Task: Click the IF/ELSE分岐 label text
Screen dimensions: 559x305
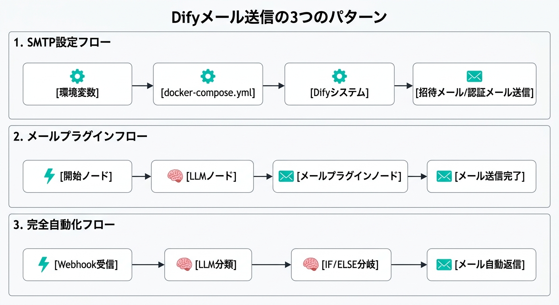Action: coord(349,264)
